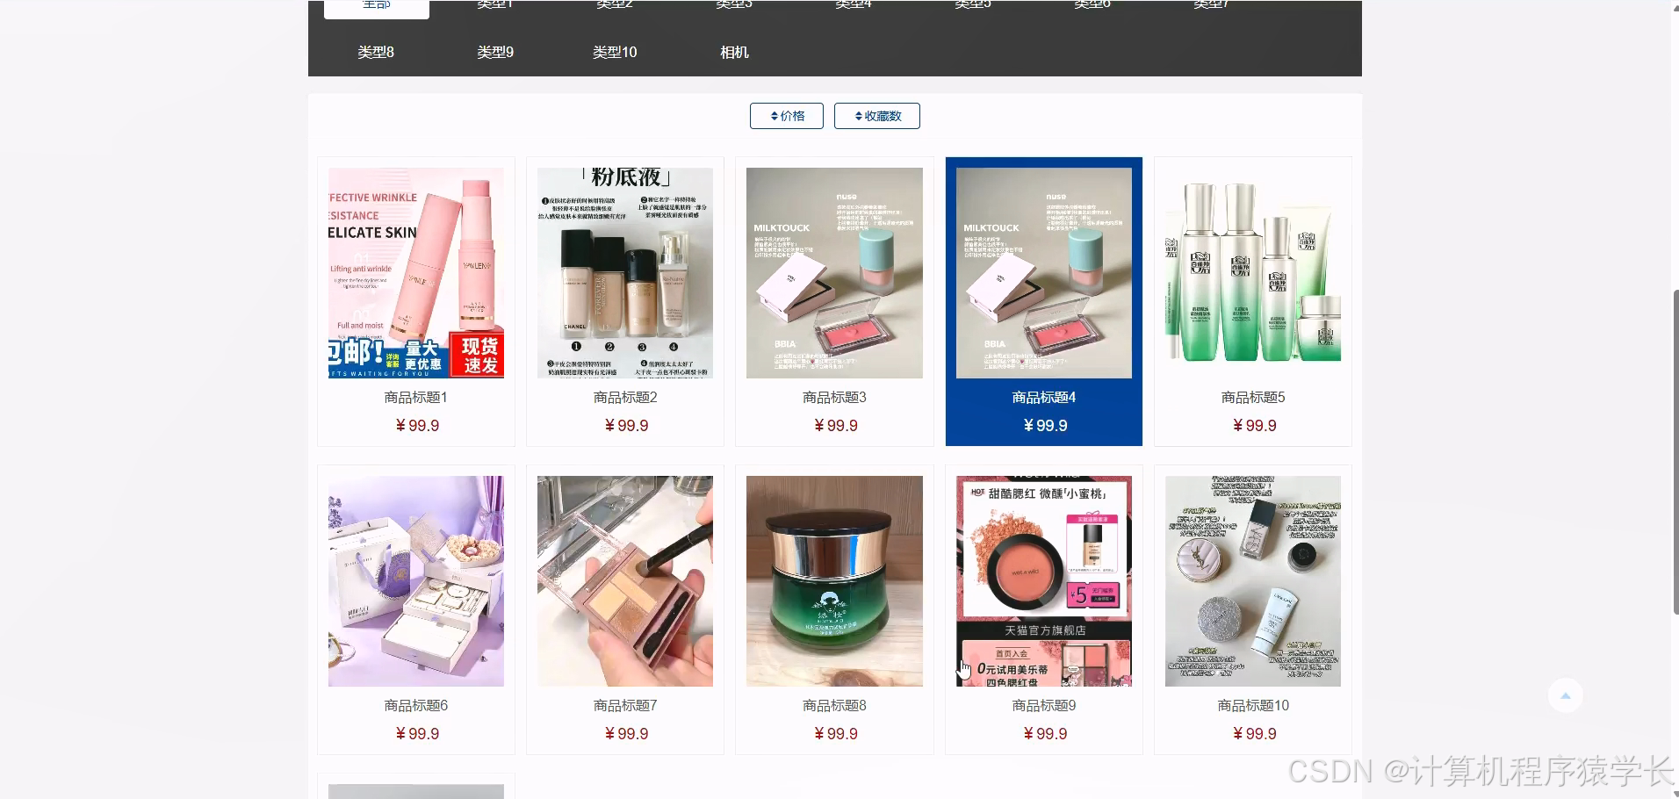Open the 商品标题1 product thumbnail
Image resolution: width=1679 pixels, height=799 pixels.
click(416, 273)
